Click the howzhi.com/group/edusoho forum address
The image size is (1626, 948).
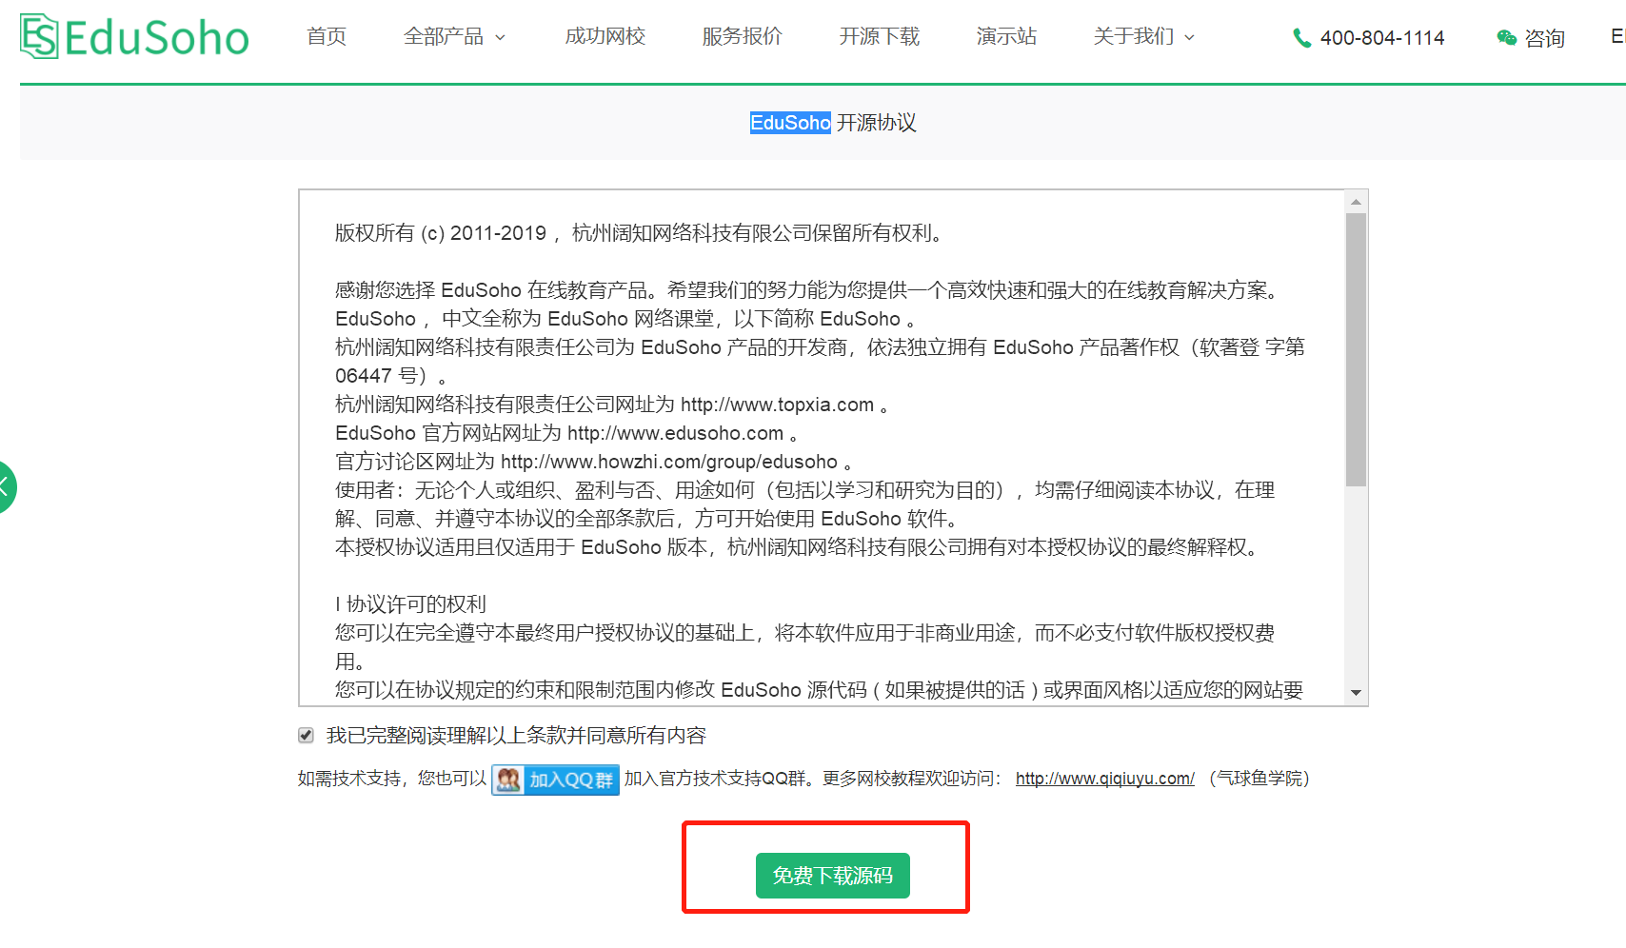(669, 462)
